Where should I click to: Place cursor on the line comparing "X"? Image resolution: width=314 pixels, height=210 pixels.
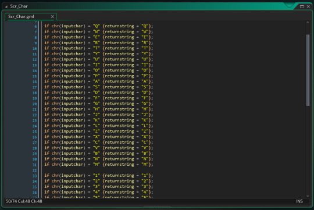pos(98,137)
